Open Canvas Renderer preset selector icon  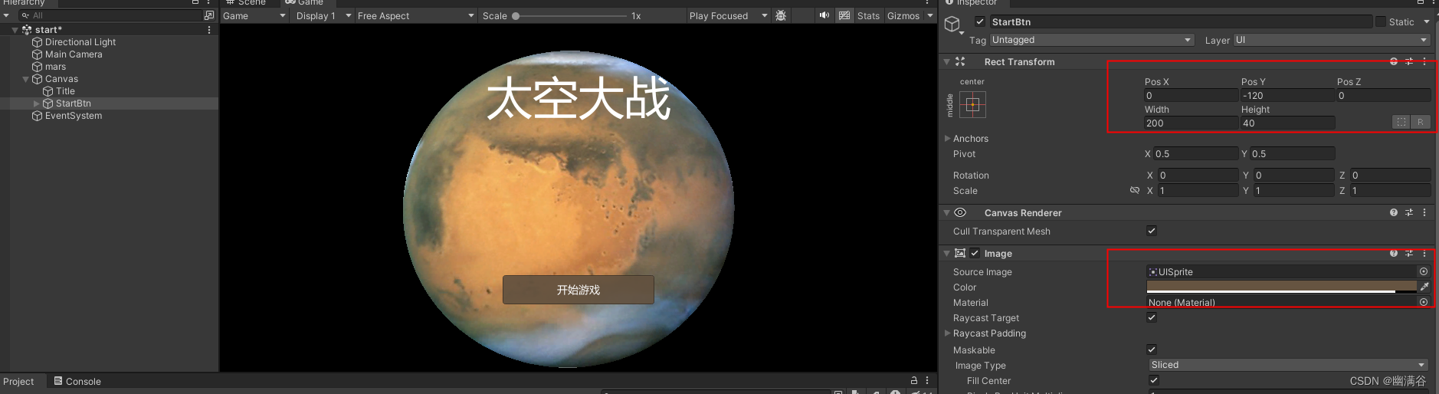pyautogui.click(x=1409, y=212)
